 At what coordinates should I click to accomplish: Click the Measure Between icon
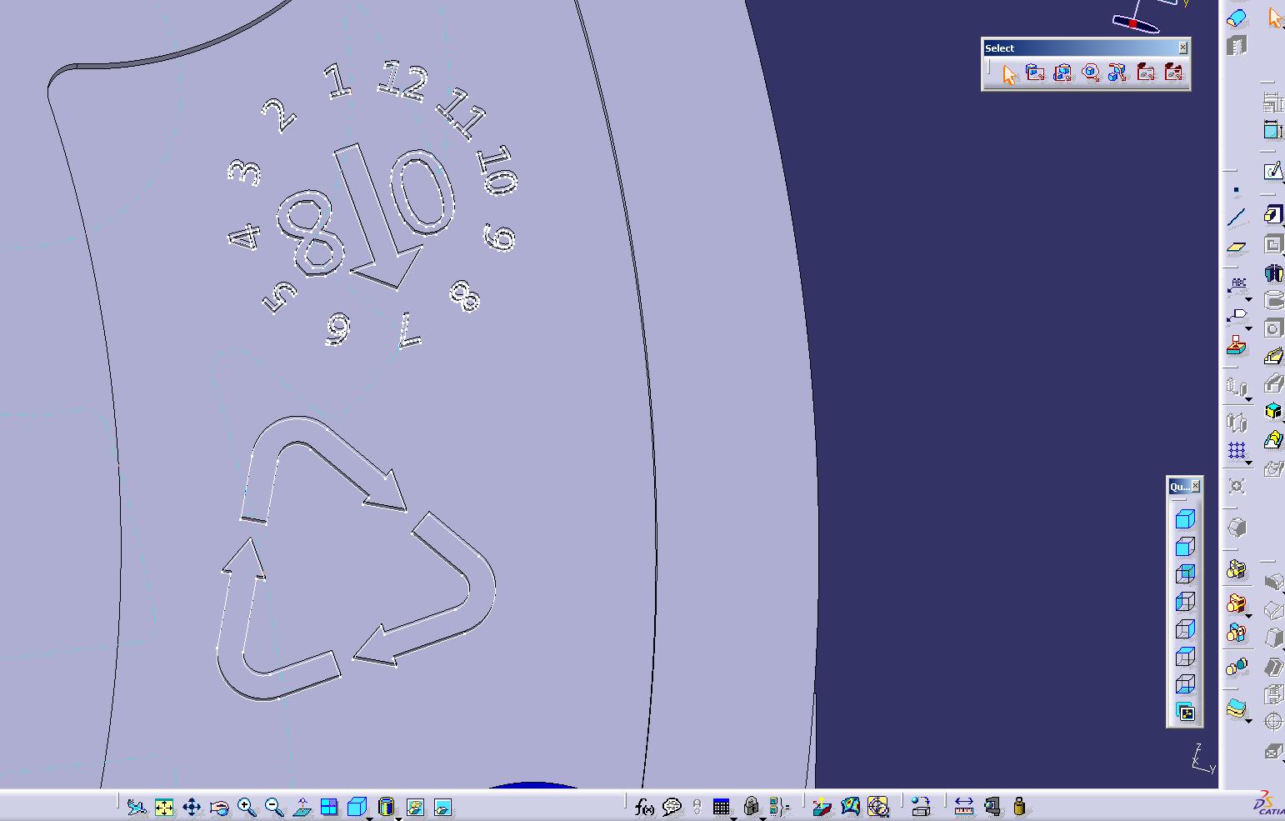coord(964,807)
